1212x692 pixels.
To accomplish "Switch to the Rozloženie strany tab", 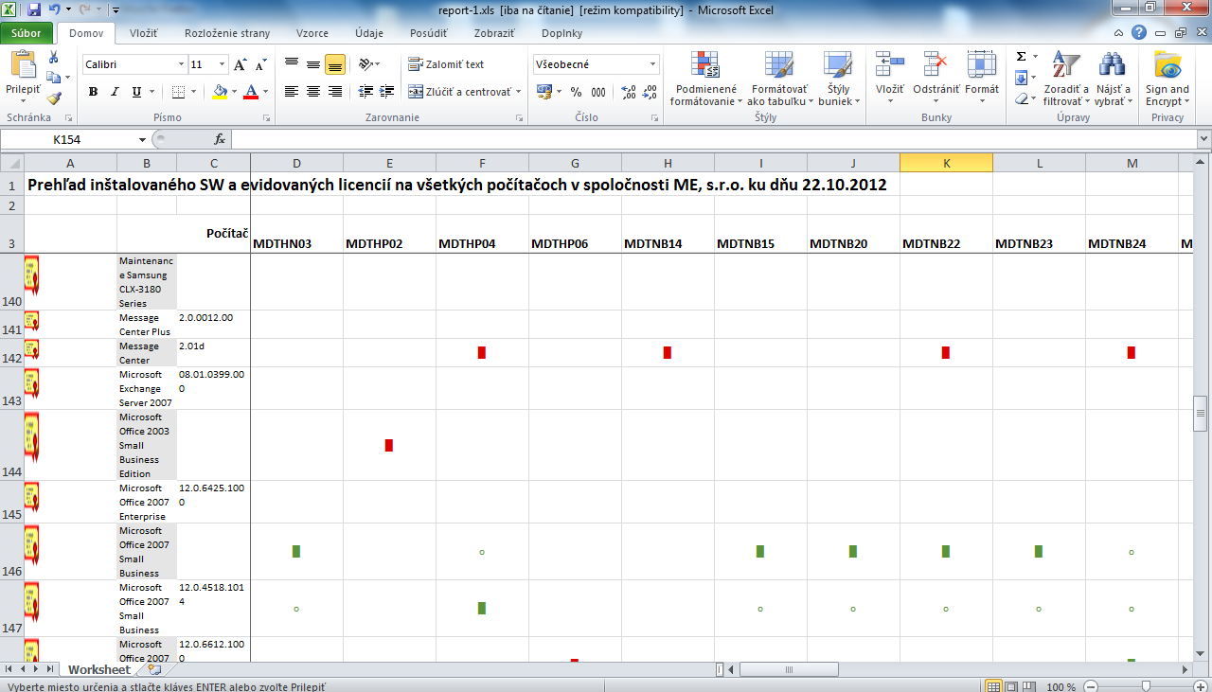I will [x=227, y=33].
